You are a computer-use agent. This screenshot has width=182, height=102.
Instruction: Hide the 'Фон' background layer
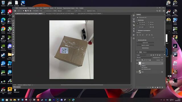[137, 72]
